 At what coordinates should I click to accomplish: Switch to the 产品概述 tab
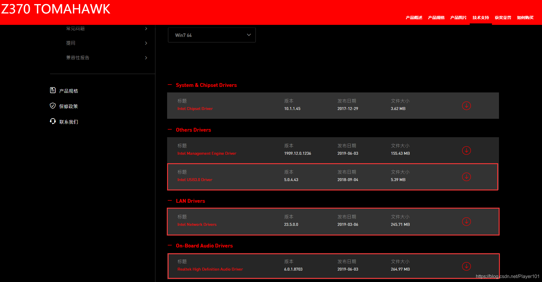click(414, 18)
